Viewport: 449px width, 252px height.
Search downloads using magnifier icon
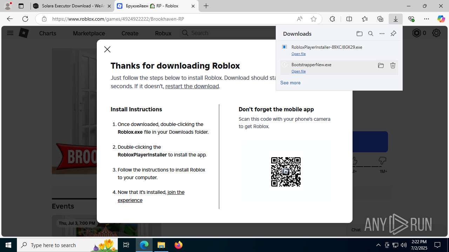point(370,34)
